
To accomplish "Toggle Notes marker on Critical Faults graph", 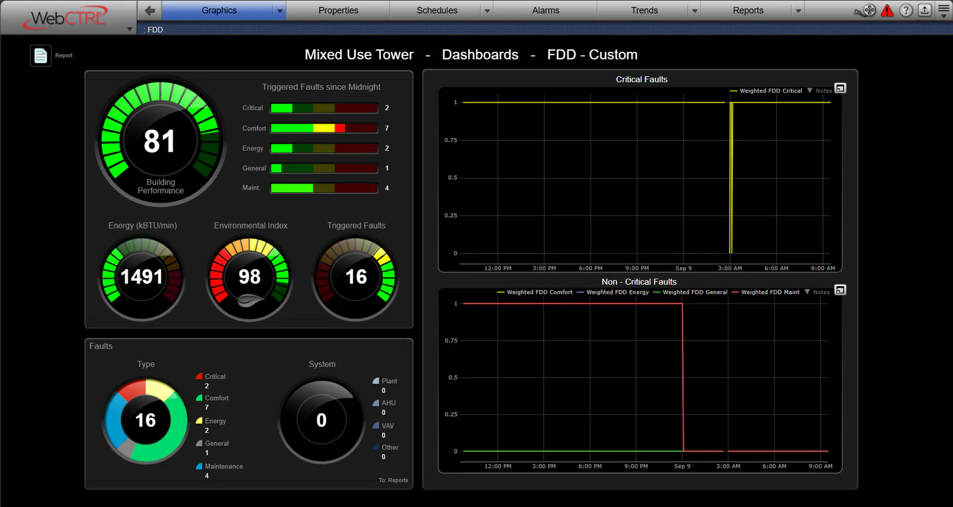I will coord(820,90).
